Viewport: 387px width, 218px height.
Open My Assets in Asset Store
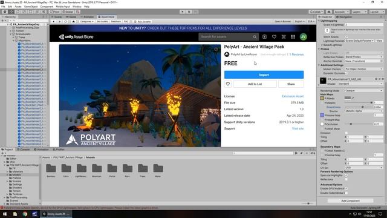(x=142, y=22)
